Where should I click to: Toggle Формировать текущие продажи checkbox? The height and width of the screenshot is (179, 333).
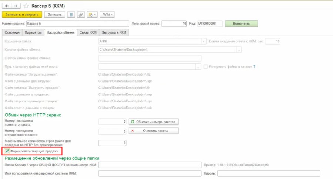(x=7, y=151)
